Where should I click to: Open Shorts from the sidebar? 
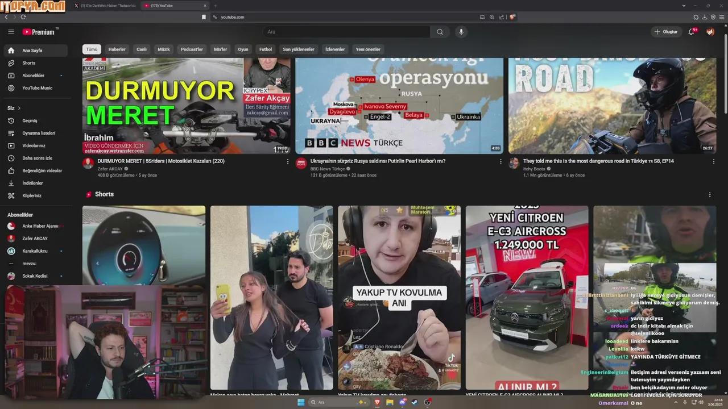[35, 63]
